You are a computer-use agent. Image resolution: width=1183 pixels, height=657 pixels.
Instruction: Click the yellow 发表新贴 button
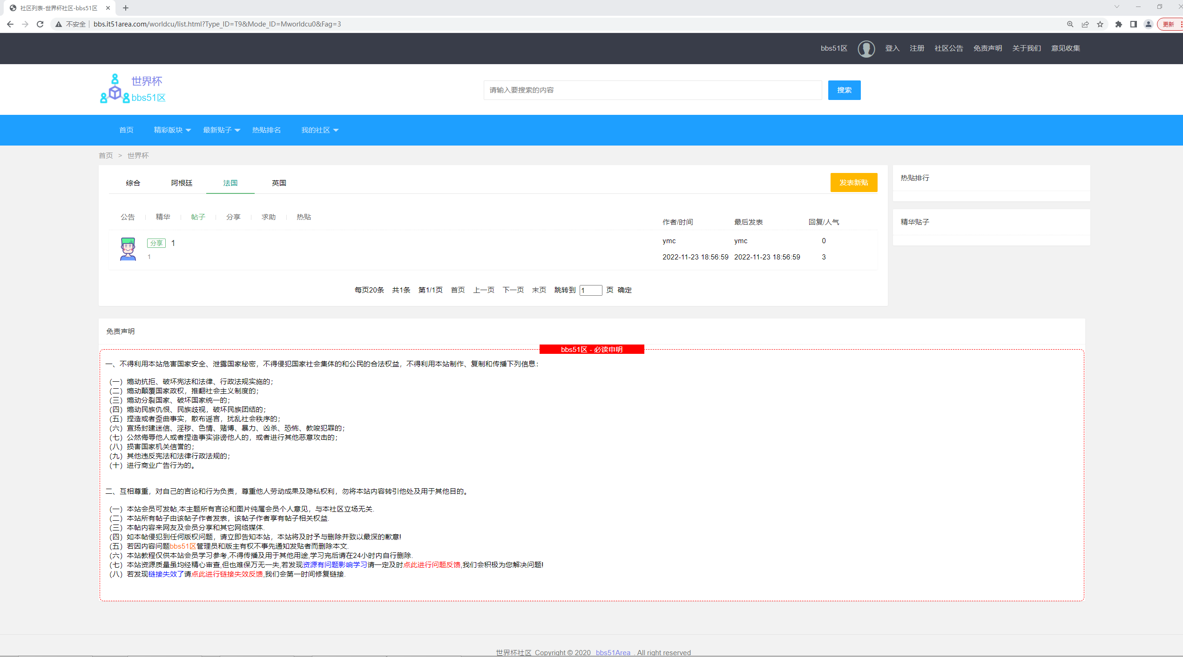[853, 183]
